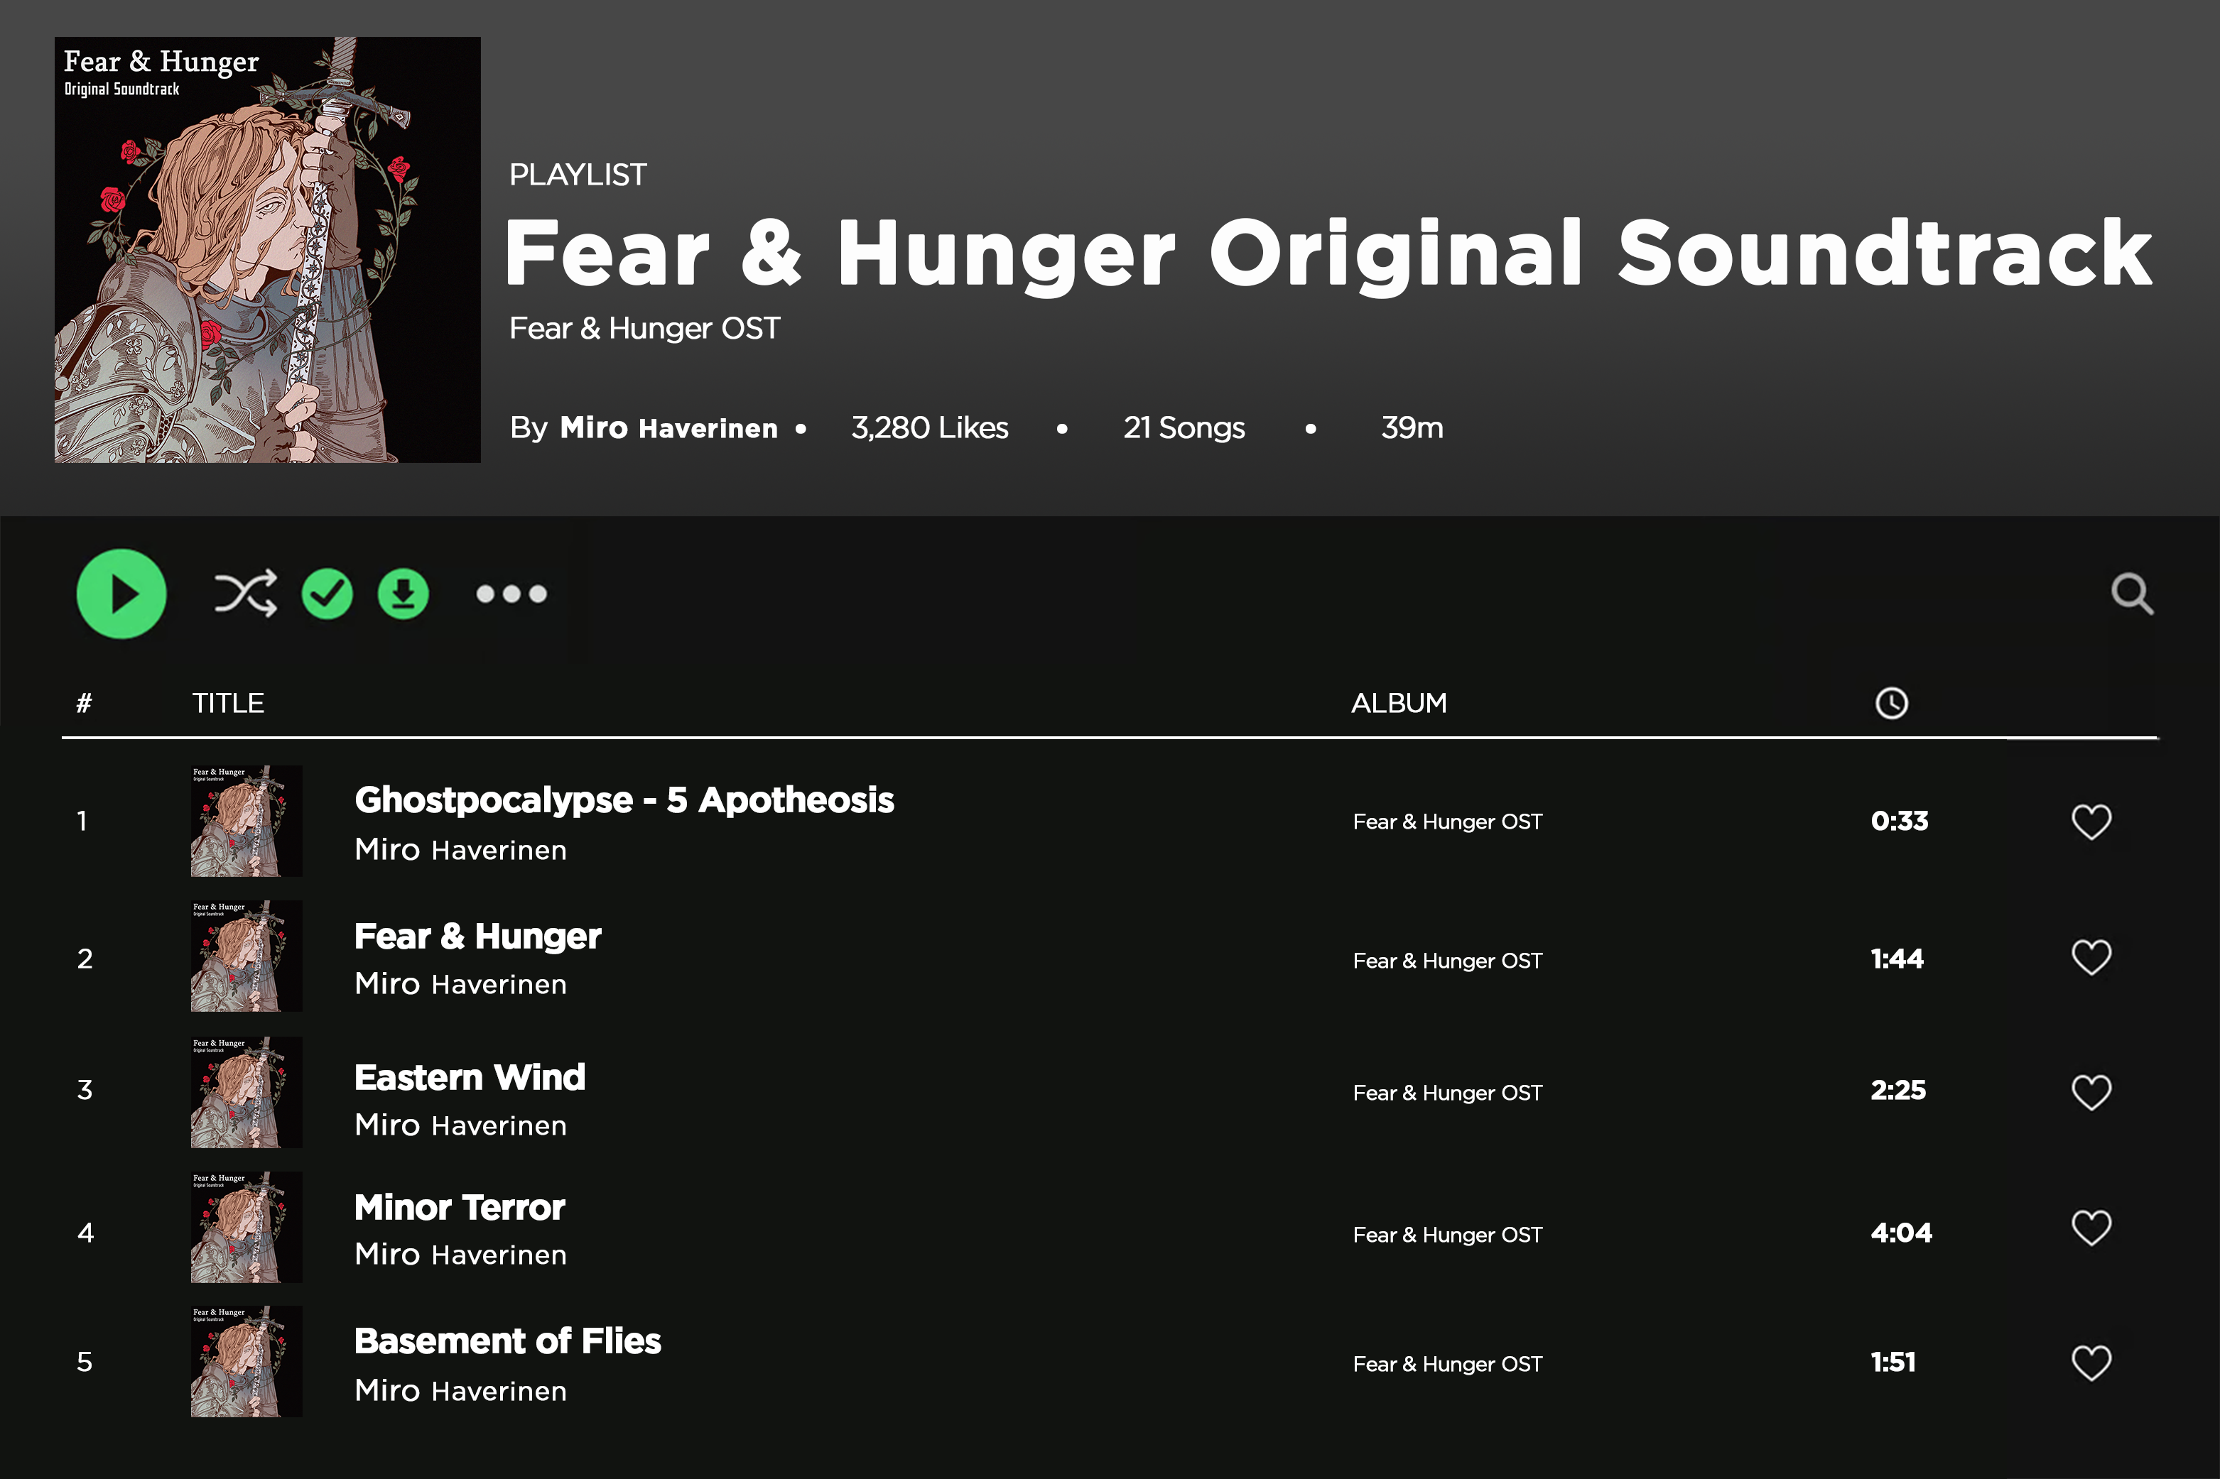Click the large playlist cover art
Screen dimensions: 2220x1479
tap(267, 250)
